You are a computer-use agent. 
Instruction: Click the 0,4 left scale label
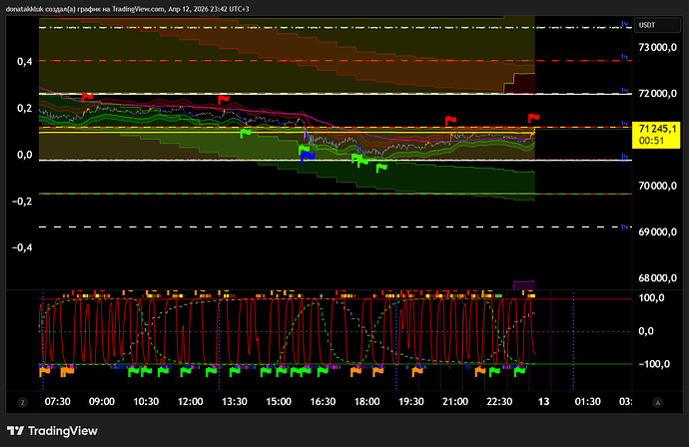[25, 62]
